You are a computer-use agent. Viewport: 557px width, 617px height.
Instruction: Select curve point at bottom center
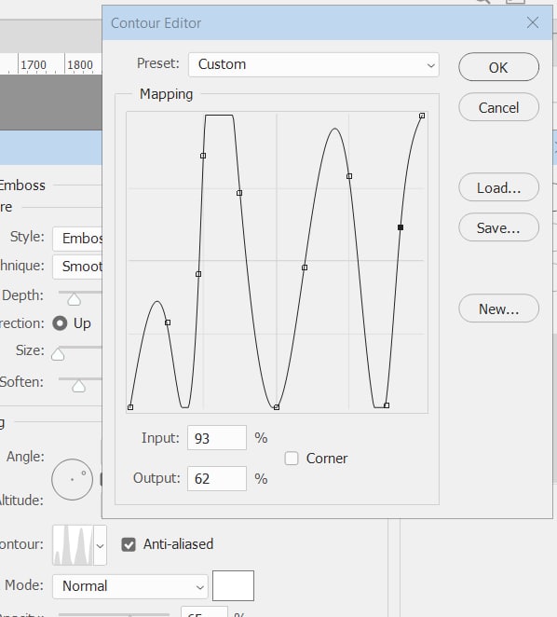277,407
